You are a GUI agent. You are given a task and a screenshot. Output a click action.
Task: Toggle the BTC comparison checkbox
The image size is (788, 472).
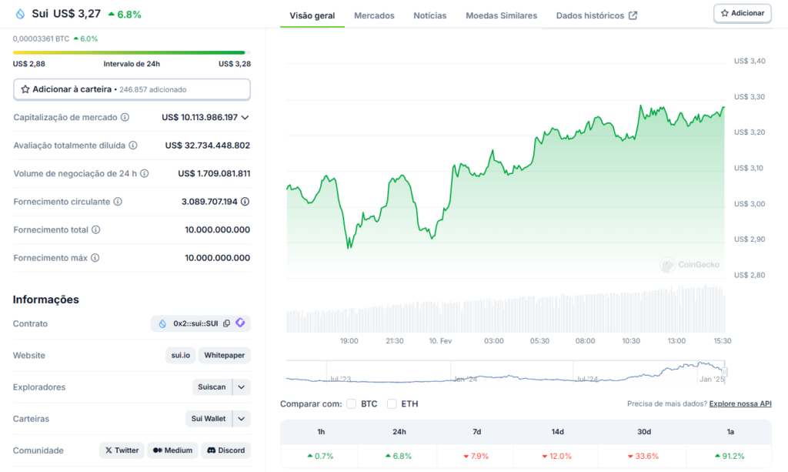tap(351, 403)
